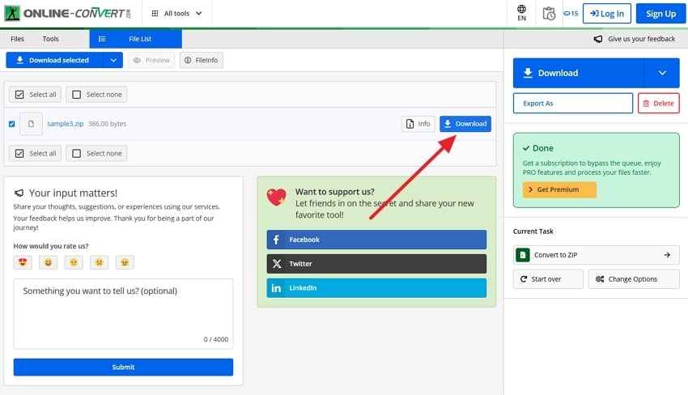Open the sample3.zip file link
688x395 pixels.
(x=65, y=124)
